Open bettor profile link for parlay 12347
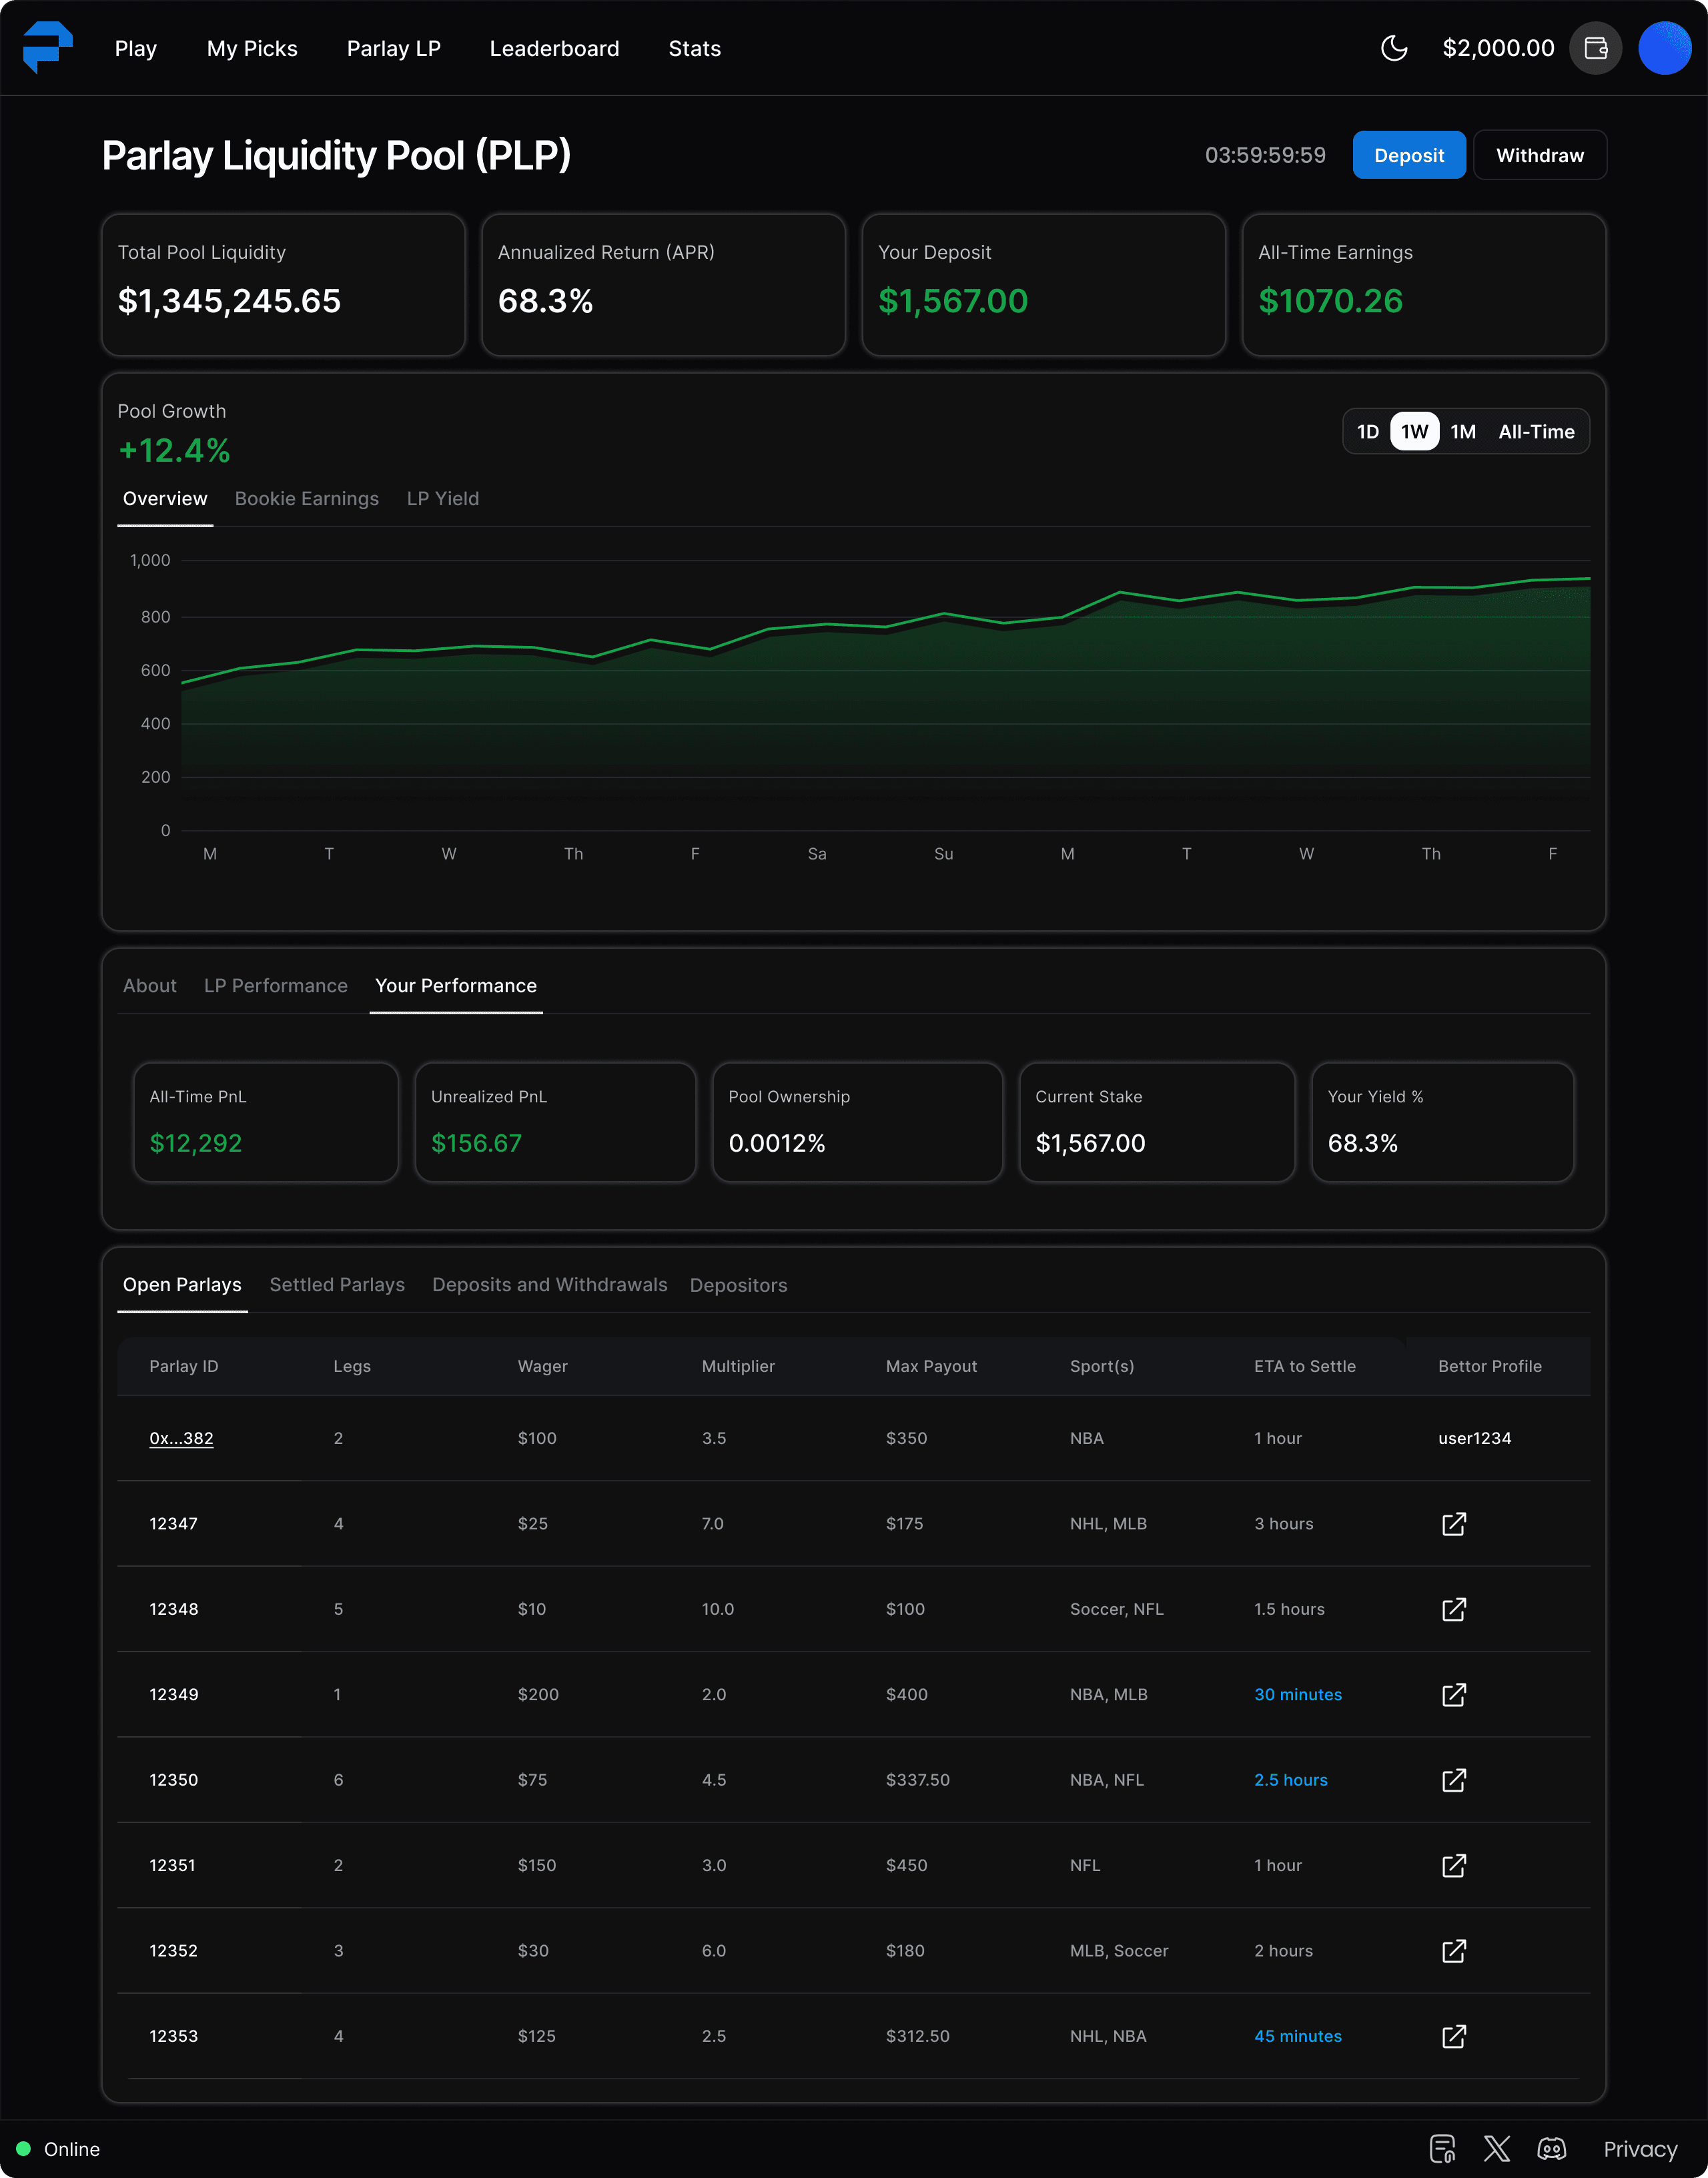 [x=1453, y=1524]
